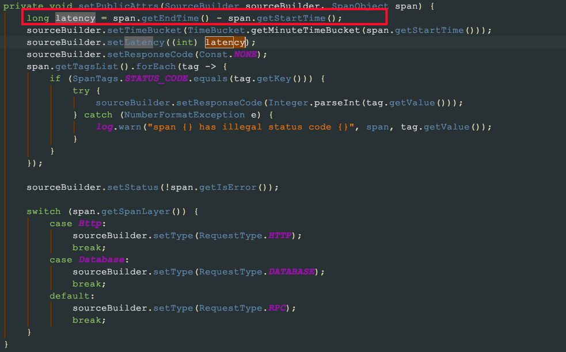Viewport: 566px width, 352px height.
Task: Click 'Integer' in the parseInt call
Action: 288,103
